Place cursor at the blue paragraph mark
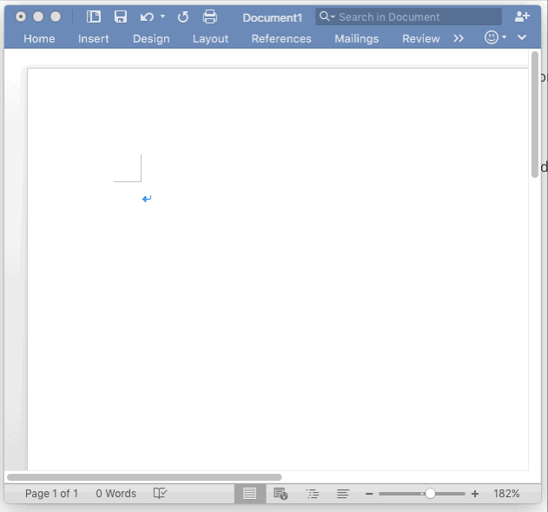The height and width of the screenshot is (512, 548). 147,199
